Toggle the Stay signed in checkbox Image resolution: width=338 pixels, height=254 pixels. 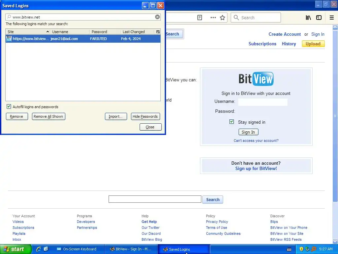[x=231, y=122]
